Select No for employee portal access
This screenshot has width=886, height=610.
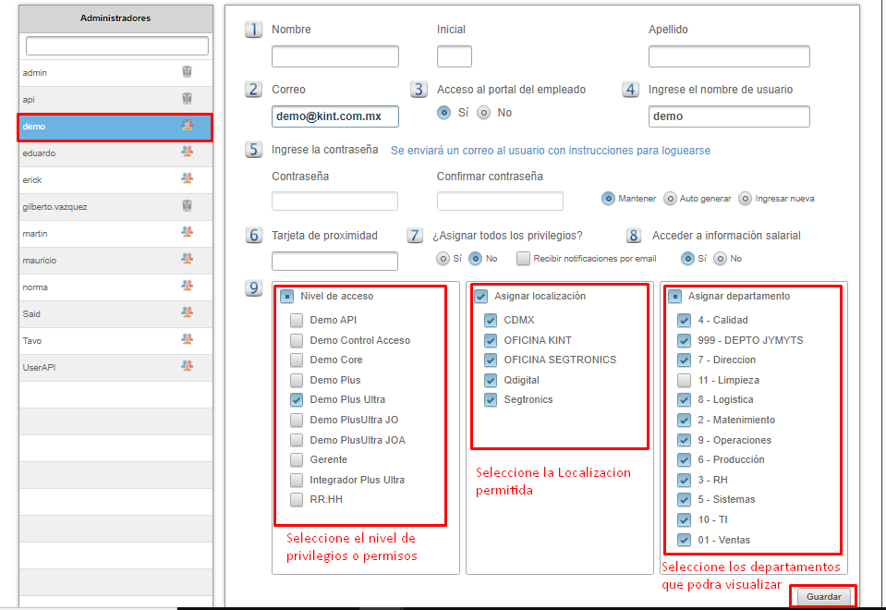click(484, 113)
